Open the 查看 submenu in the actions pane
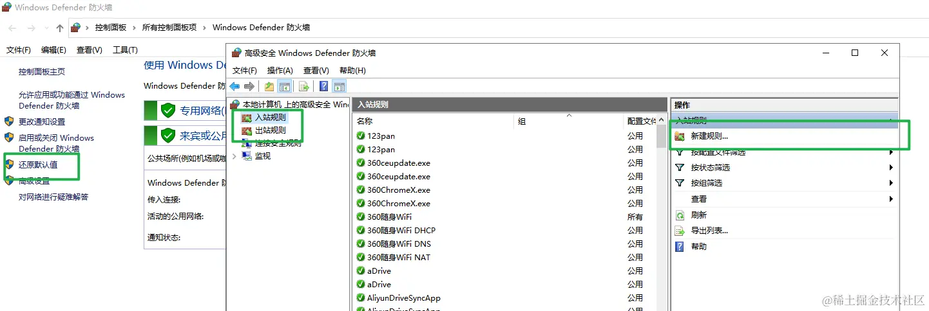This screenshot has height=311, width=929. [785, 199]
